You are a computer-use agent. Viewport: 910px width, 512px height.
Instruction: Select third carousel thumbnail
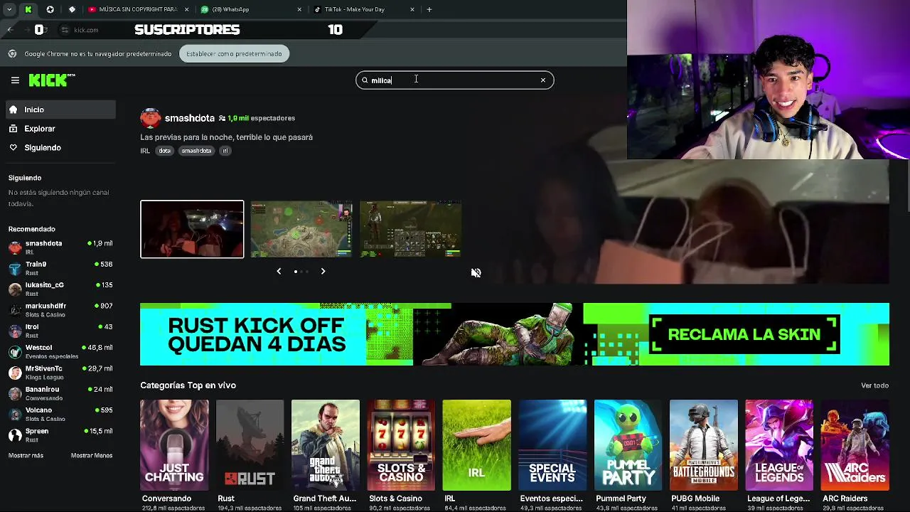coord(410,229)
